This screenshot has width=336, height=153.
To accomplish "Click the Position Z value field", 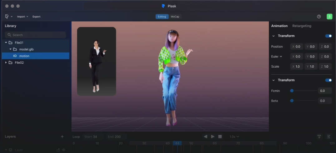I will (x=325, y=47).
